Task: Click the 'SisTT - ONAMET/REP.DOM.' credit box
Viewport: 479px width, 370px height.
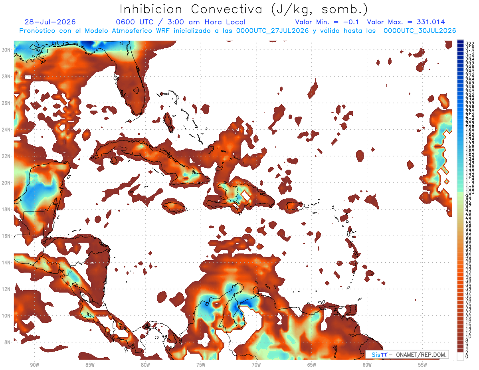Action: click(407, 354)
